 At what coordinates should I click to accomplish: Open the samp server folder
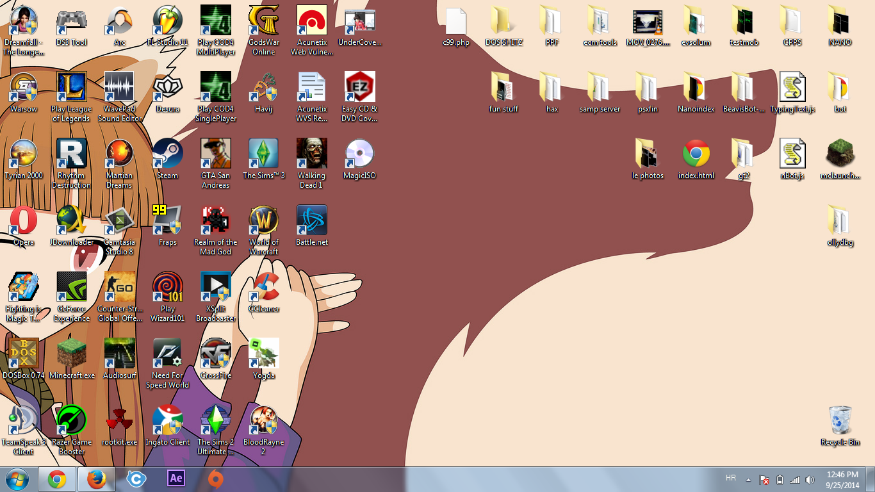click(600, 93)
